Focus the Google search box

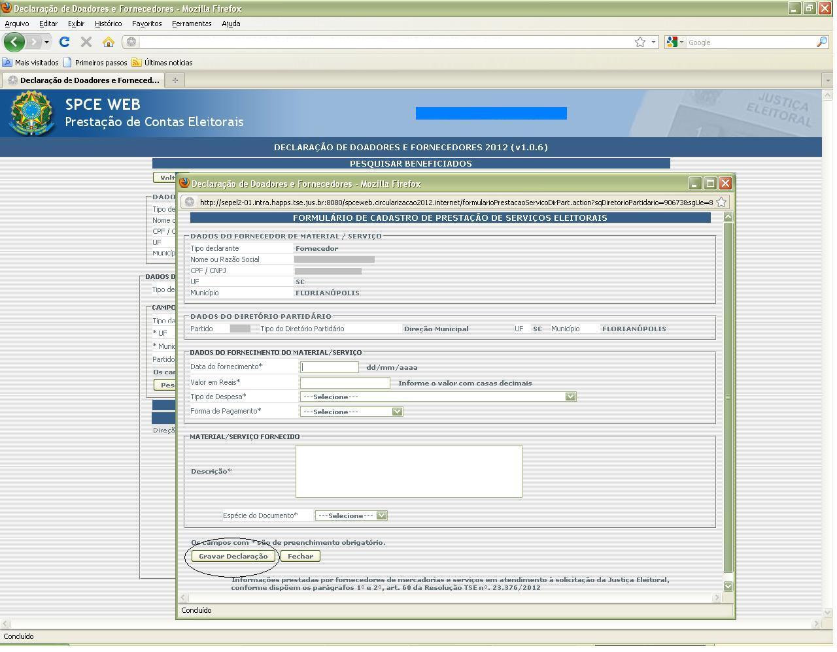click(x=751, y=42)
